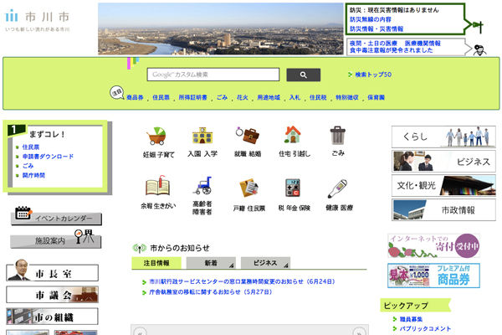Read the 庁舎執務室の移転 notice
Viewport: 502px width, 335px height.
(x=211, y=292)
